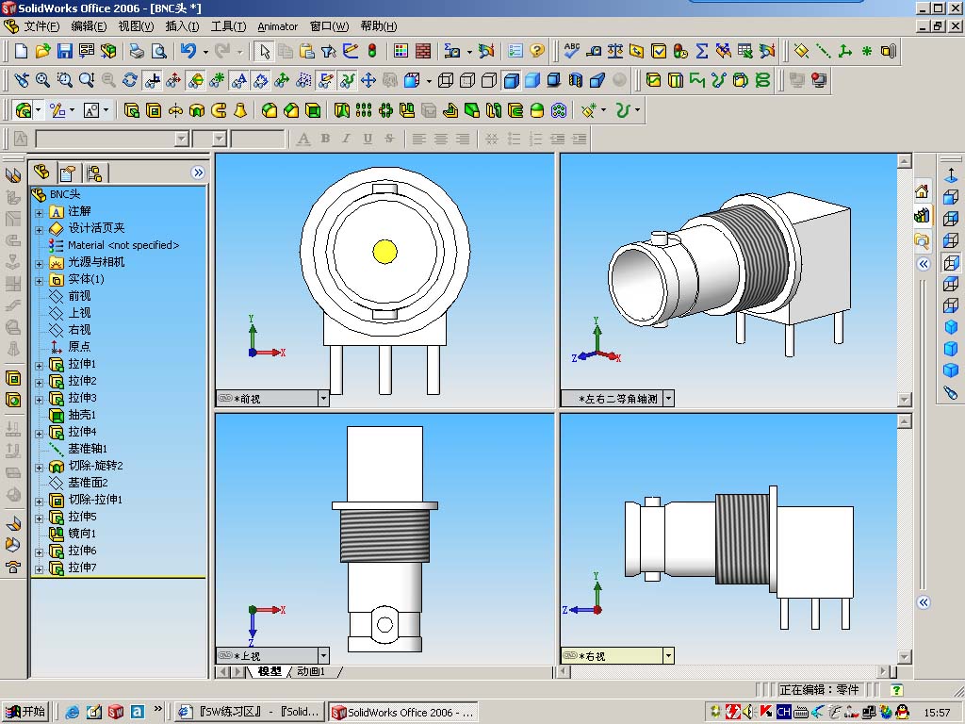Toggle Shaded With Edges display

(x=511, y=80)
